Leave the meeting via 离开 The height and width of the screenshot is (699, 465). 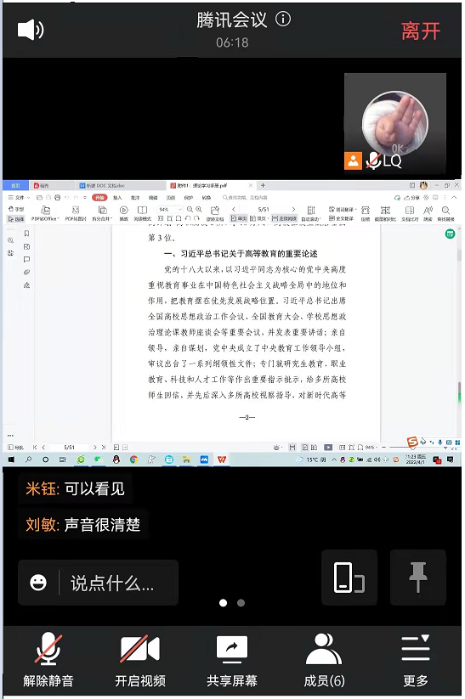[421, 31]
